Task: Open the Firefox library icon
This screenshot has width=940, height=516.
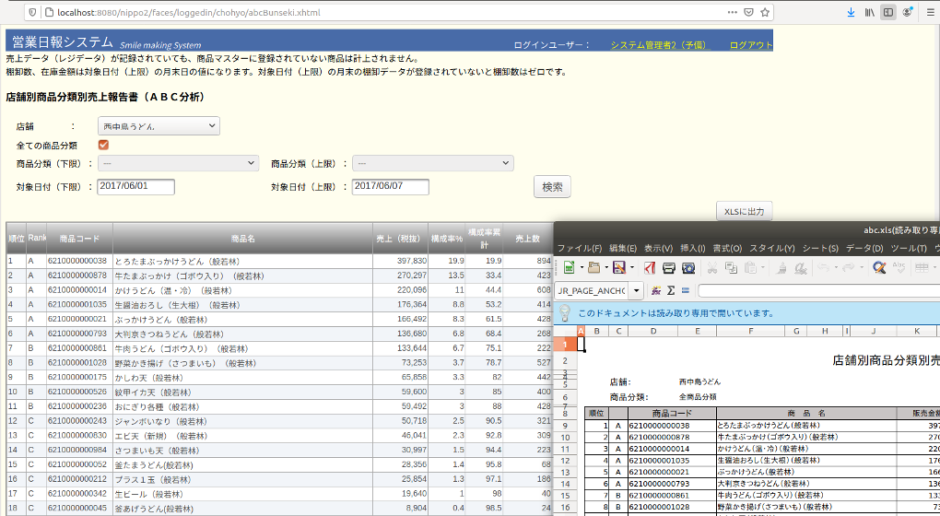Action: (869, 12)
